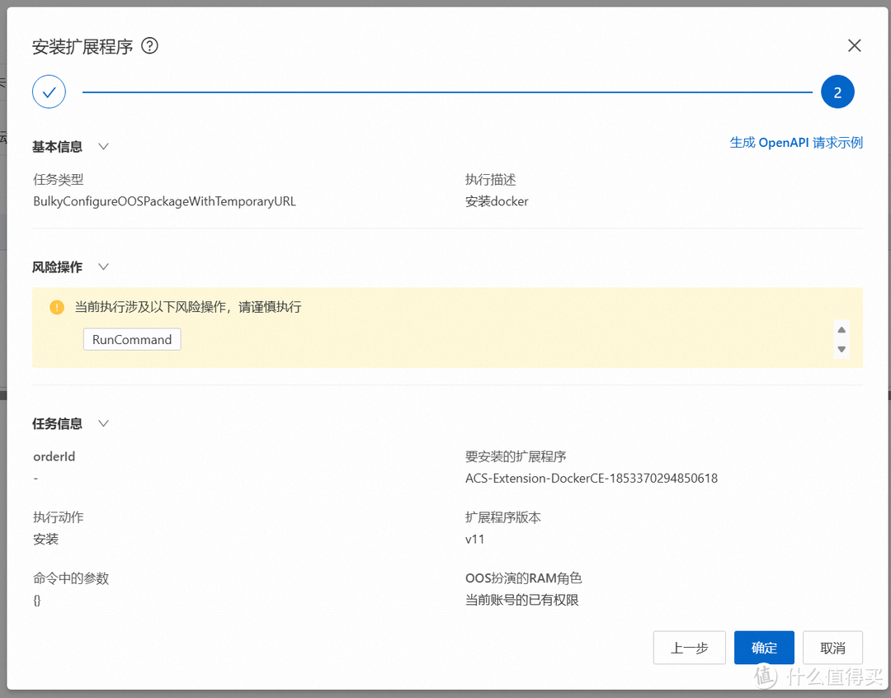Viewport: 891px width, 698px height.
Task: Select the step 2 circle indicator
Action: 837,92
